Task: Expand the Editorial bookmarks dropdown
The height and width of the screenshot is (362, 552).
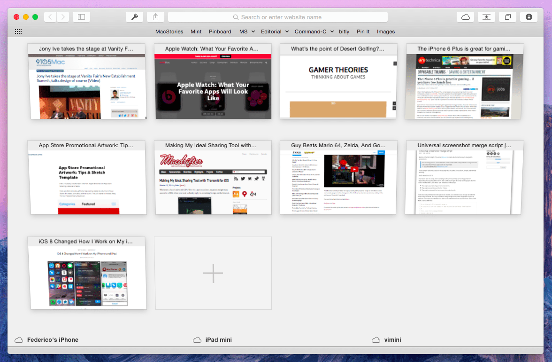Action: click(275, 31)
